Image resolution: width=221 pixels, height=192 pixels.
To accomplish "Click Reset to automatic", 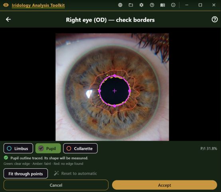I will point(75,174).
